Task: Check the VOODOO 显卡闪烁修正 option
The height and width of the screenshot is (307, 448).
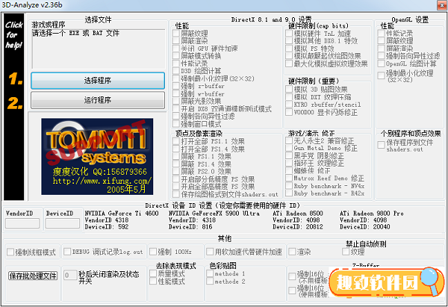Action: coord(290,111)
